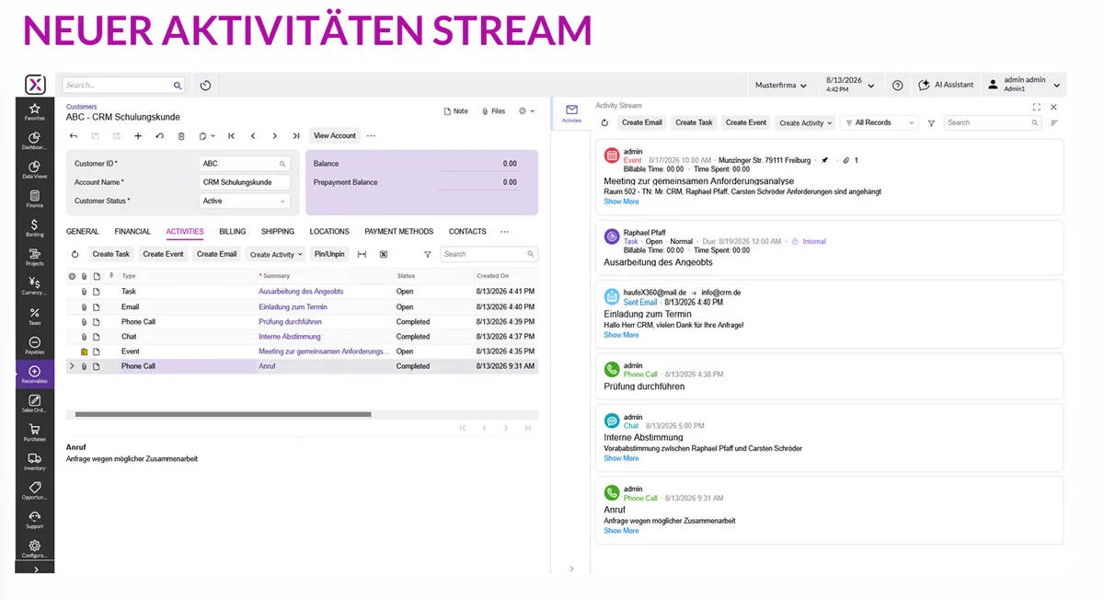The width and height of the screenshot is (1104, 600).
Task: Open the Projects workspace
Action: 34,257
